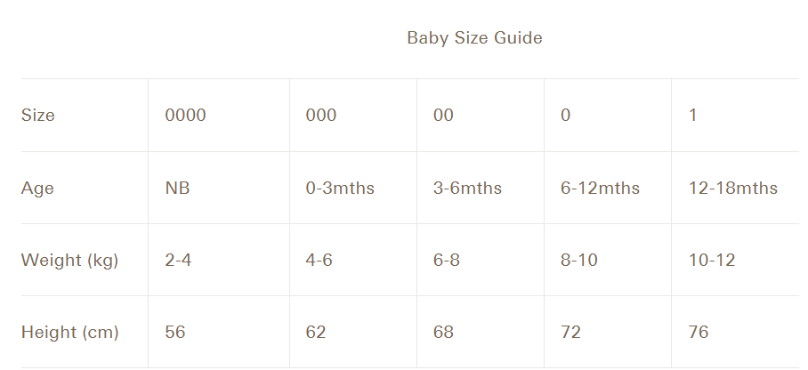Select the Size row header
The height and width of the screenshot is (370, 808).
tap(38, 116)
